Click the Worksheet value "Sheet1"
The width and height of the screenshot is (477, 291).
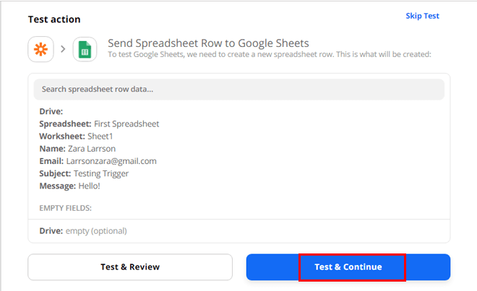[100, 136]
